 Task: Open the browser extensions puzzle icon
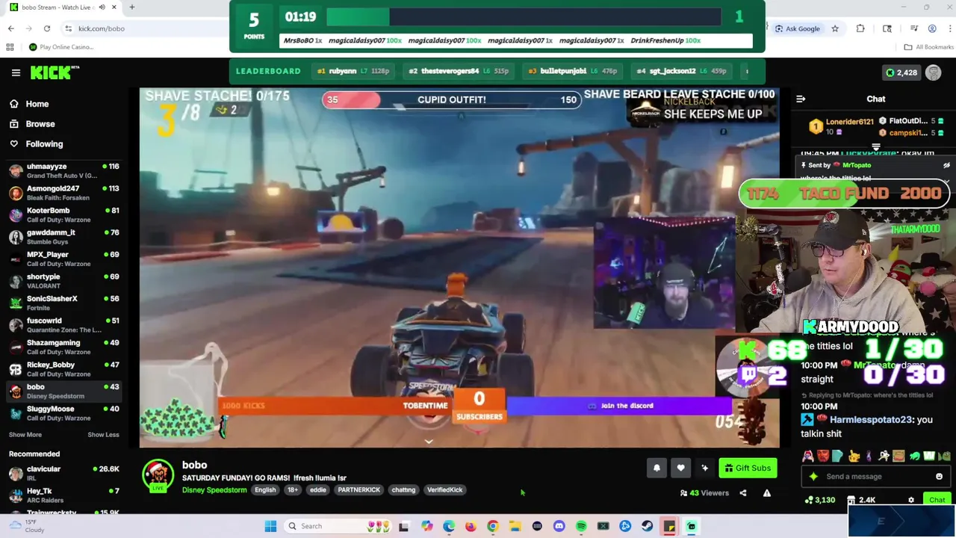(x=860, y=28)
